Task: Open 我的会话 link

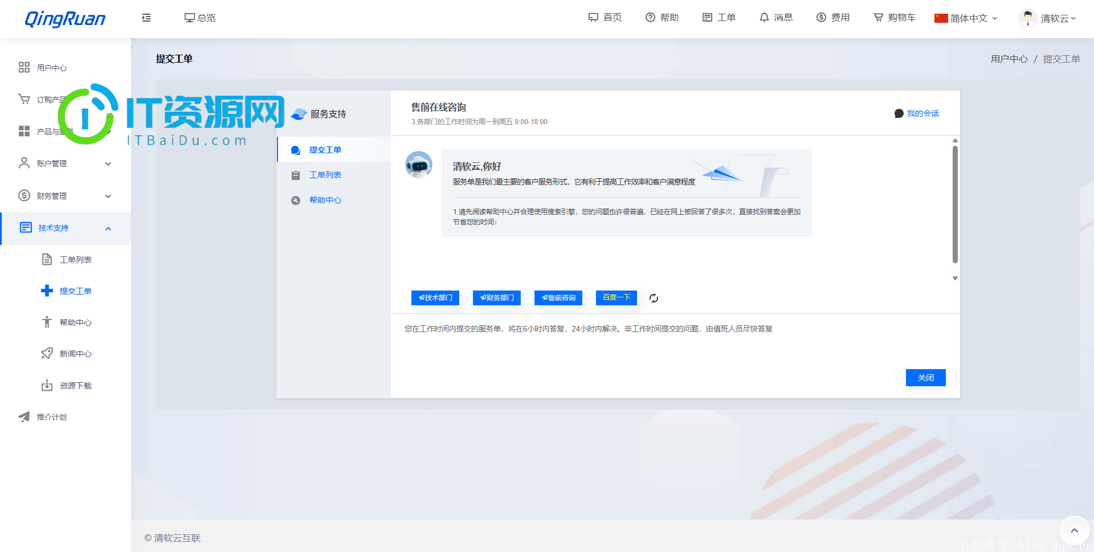Action: point(922,113)
